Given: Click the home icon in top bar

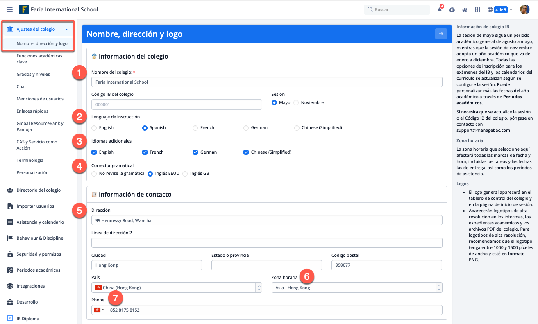Looking at the screenshot, I should tap(465, 10).
